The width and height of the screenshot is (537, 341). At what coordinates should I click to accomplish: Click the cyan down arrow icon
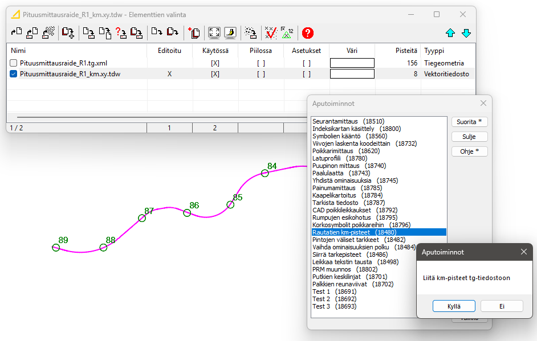point(466,33)
